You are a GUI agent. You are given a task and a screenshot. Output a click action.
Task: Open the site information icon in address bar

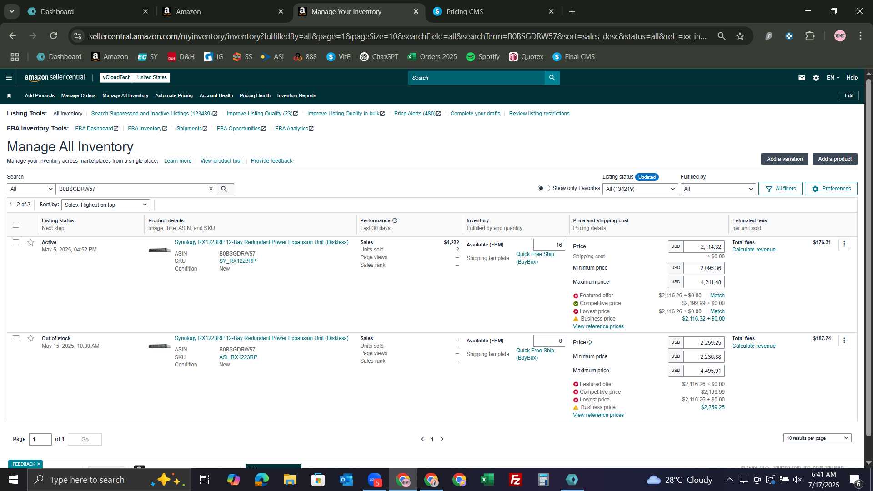pyautogui.click(x=78, y=36)
